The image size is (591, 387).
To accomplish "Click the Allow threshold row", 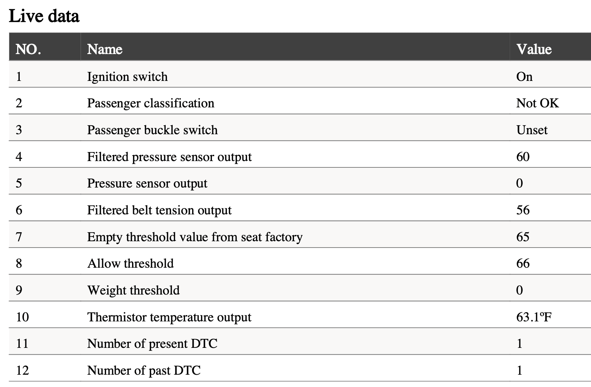I will [x=300, y=263].
